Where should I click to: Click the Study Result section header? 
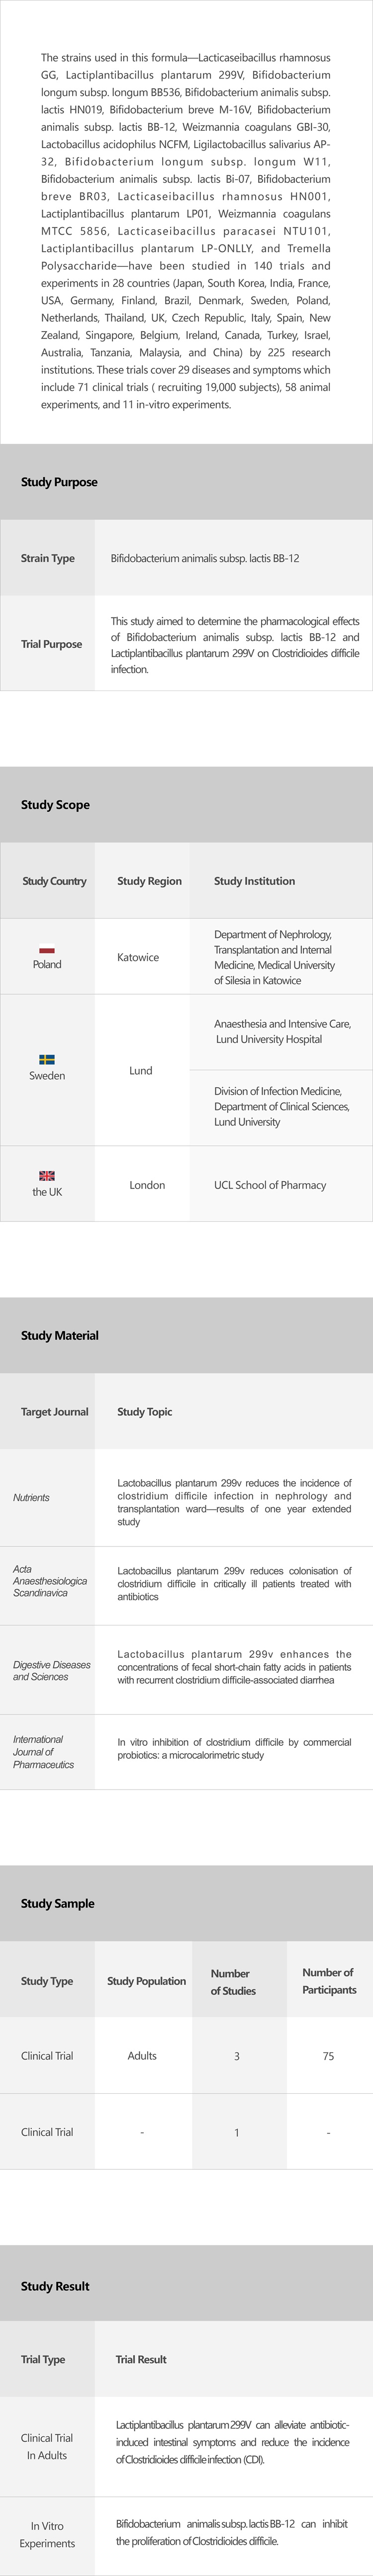(x=55, y=2286)
